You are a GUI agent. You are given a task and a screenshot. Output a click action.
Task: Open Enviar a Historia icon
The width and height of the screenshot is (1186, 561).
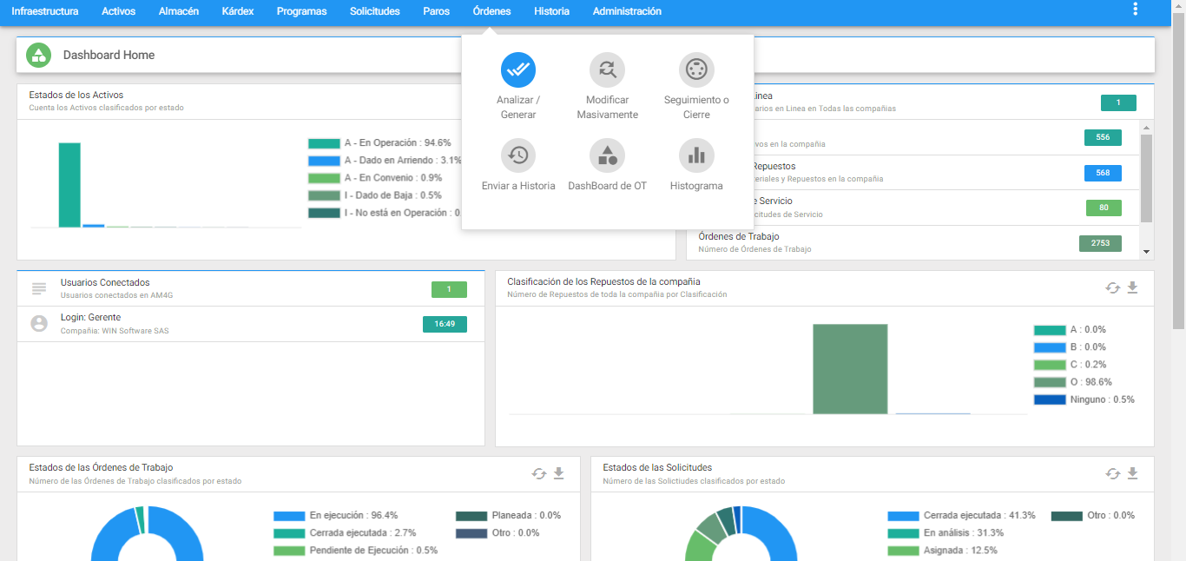click(x=518, y=155)
